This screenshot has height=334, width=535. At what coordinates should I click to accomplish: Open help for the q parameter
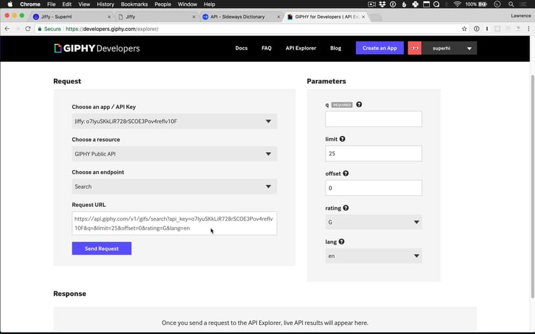click(359, 104)
